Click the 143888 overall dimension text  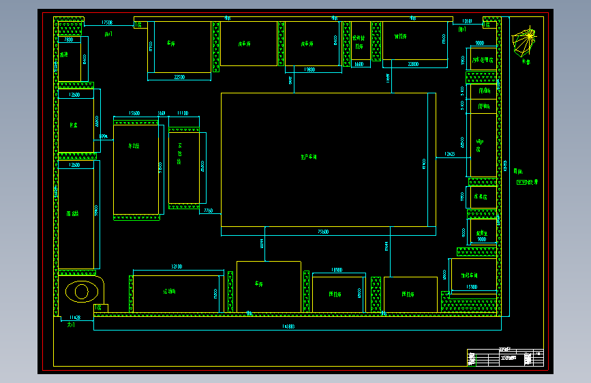click(288, 326)
